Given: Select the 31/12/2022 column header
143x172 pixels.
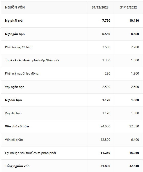Looking at the screenshot, I should click(128, 7).
